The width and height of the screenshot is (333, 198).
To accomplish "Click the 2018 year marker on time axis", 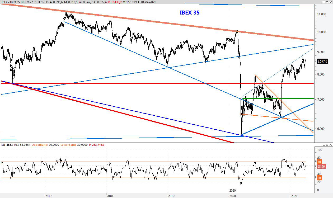I will click(110, 196).
